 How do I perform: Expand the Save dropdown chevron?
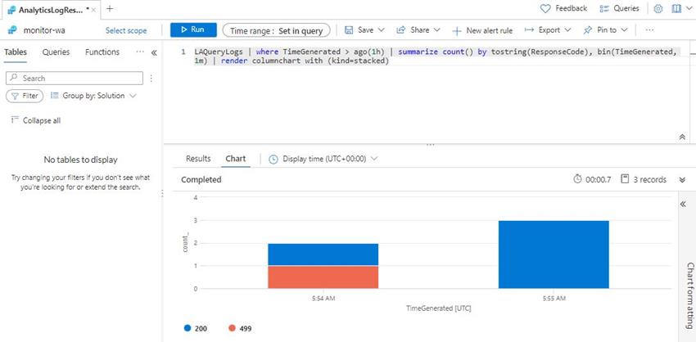[x=382, y=30]
